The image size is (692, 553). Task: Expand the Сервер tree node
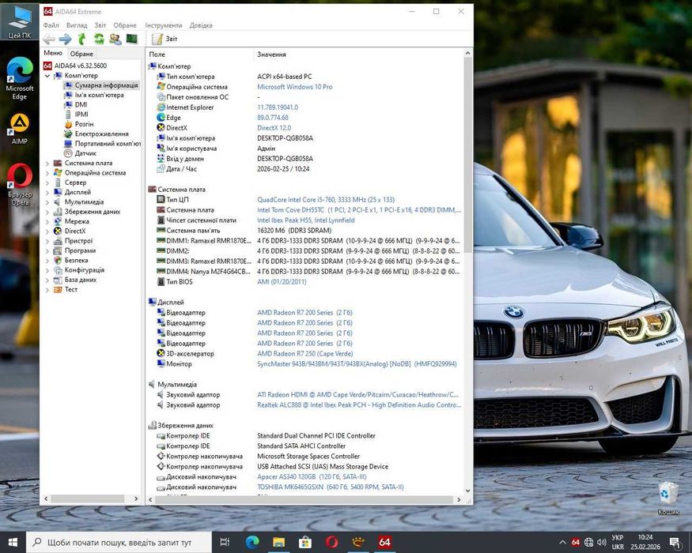pos(47,182)
